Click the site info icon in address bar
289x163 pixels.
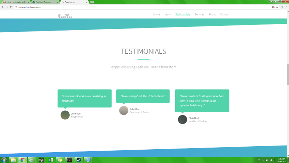(x=16, y=7)
